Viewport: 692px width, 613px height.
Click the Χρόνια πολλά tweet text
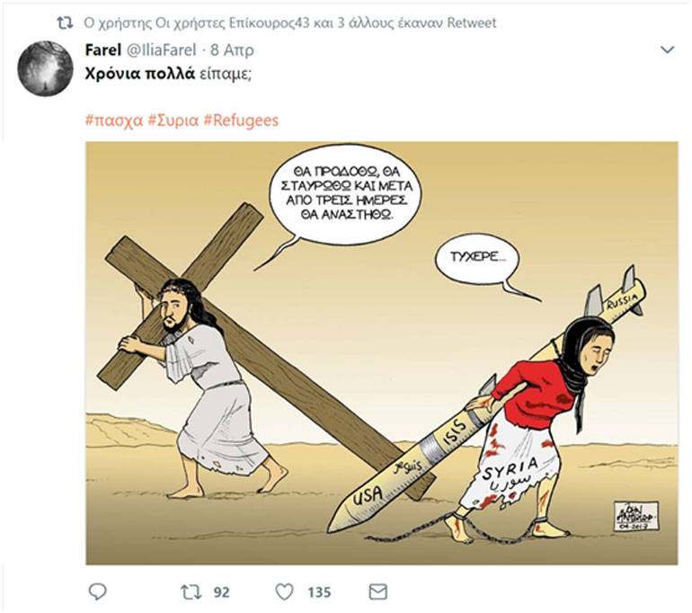[139, 74]
